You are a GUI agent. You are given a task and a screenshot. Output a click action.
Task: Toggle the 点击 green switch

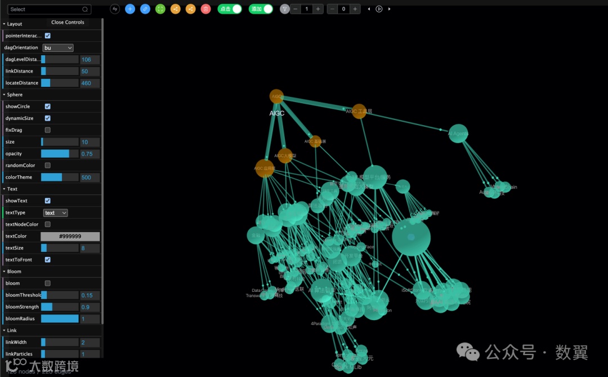pyautogui.click(x=230, y=9)
